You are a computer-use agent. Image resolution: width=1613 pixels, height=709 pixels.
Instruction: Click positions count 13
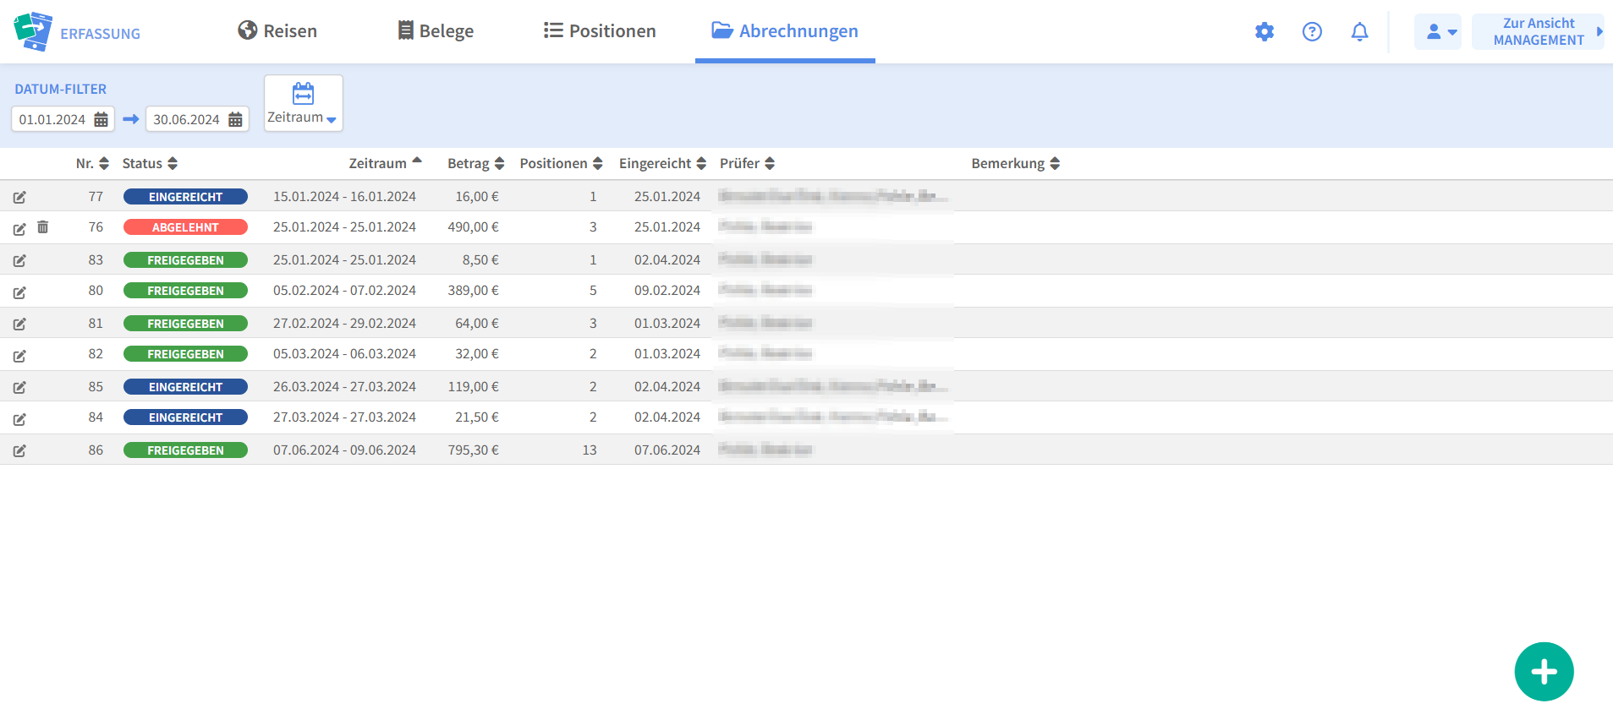pos(590,450)
